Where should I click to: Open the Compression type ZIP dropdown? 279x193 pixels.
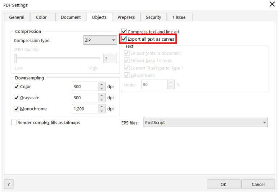100,40
